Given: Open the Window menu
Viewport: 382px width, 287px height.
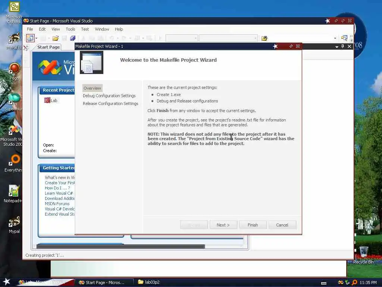Looking at the screenshot, I should (x=102, y=29).
